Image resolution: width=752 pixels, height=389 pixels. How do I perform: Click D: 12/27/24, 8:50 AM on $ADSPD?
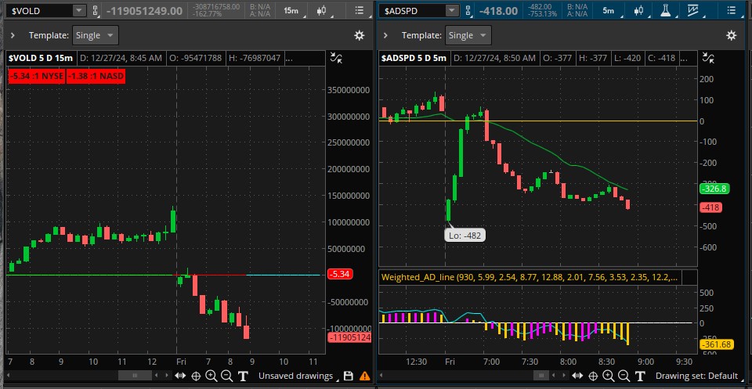pos(494,59)
